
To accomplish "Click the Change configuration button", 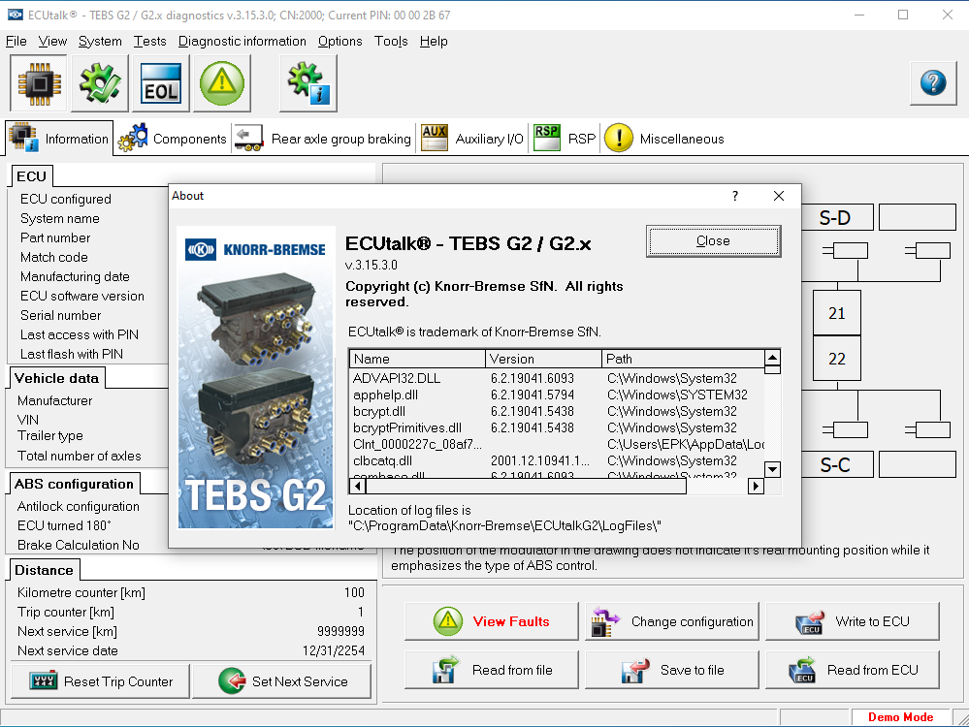I will point(671,621).
